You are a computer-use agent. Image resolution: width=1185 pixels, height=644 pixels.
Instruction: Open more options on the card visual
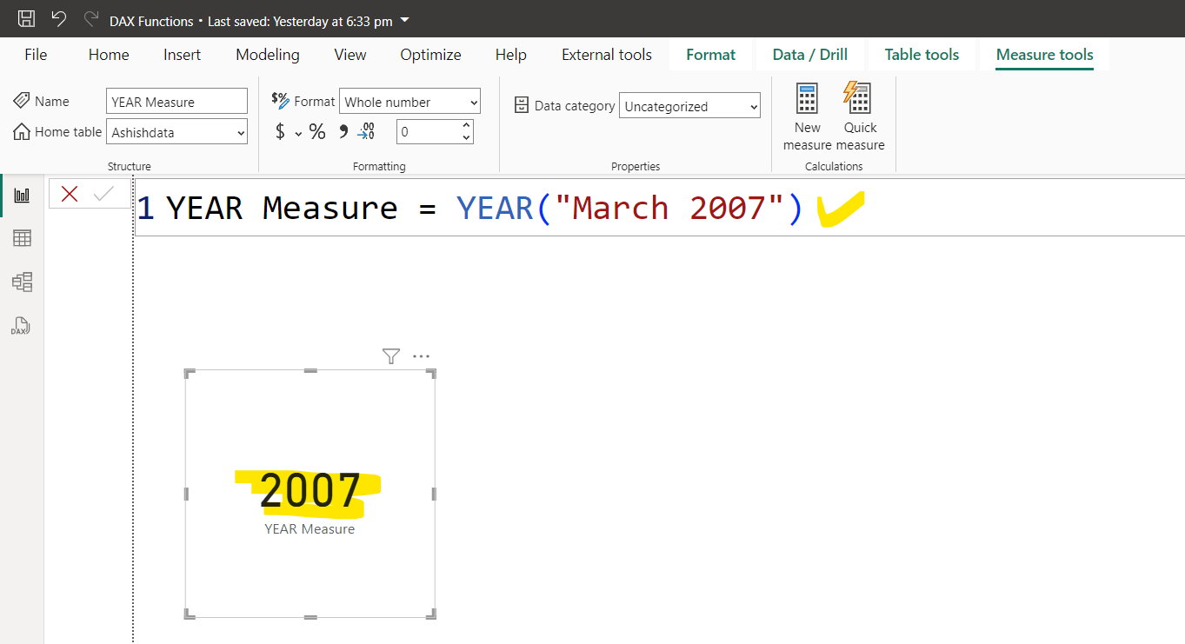coord(421,355)
